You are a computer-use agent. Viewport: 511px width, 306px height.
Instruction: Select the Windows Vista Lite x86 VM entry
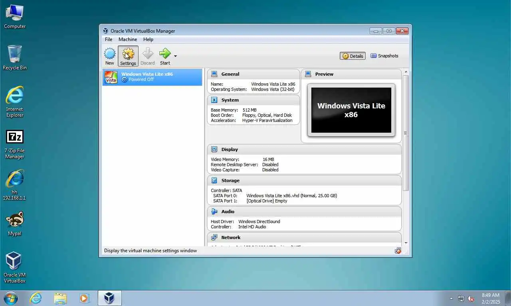point(152,77)
